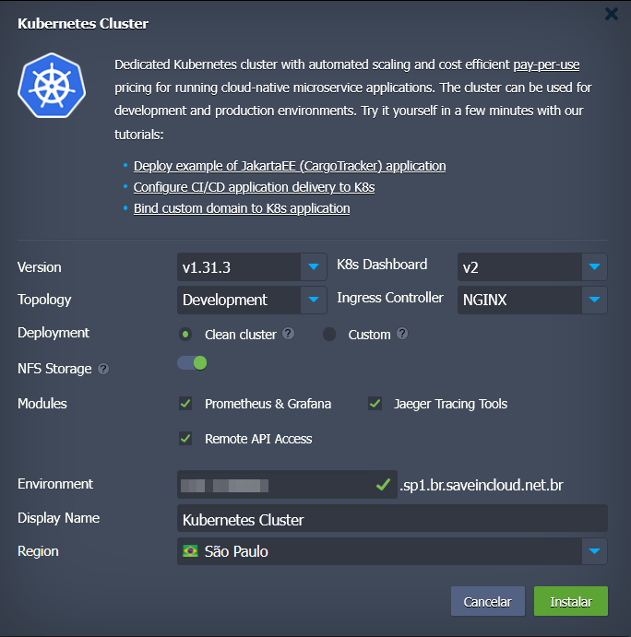631x637 pixels.
Task: Select the Clean cluster radio button
Action: coord(185,335)
